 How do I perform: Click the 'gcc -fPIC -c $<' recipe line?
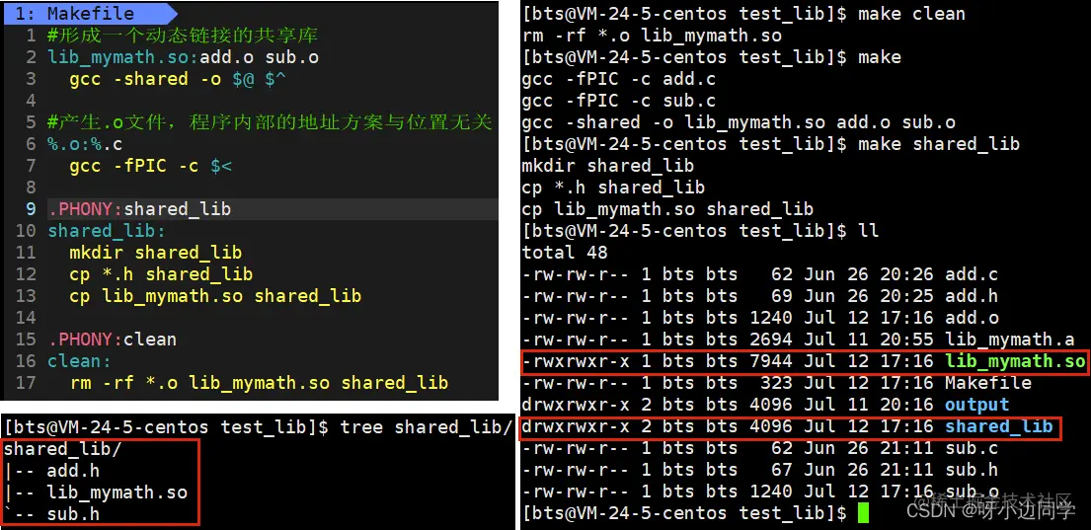point(150,166)
